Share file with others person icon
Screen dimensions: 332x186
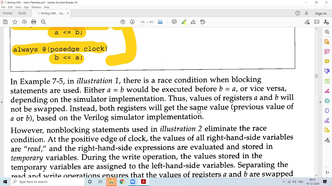pos(326,22)
